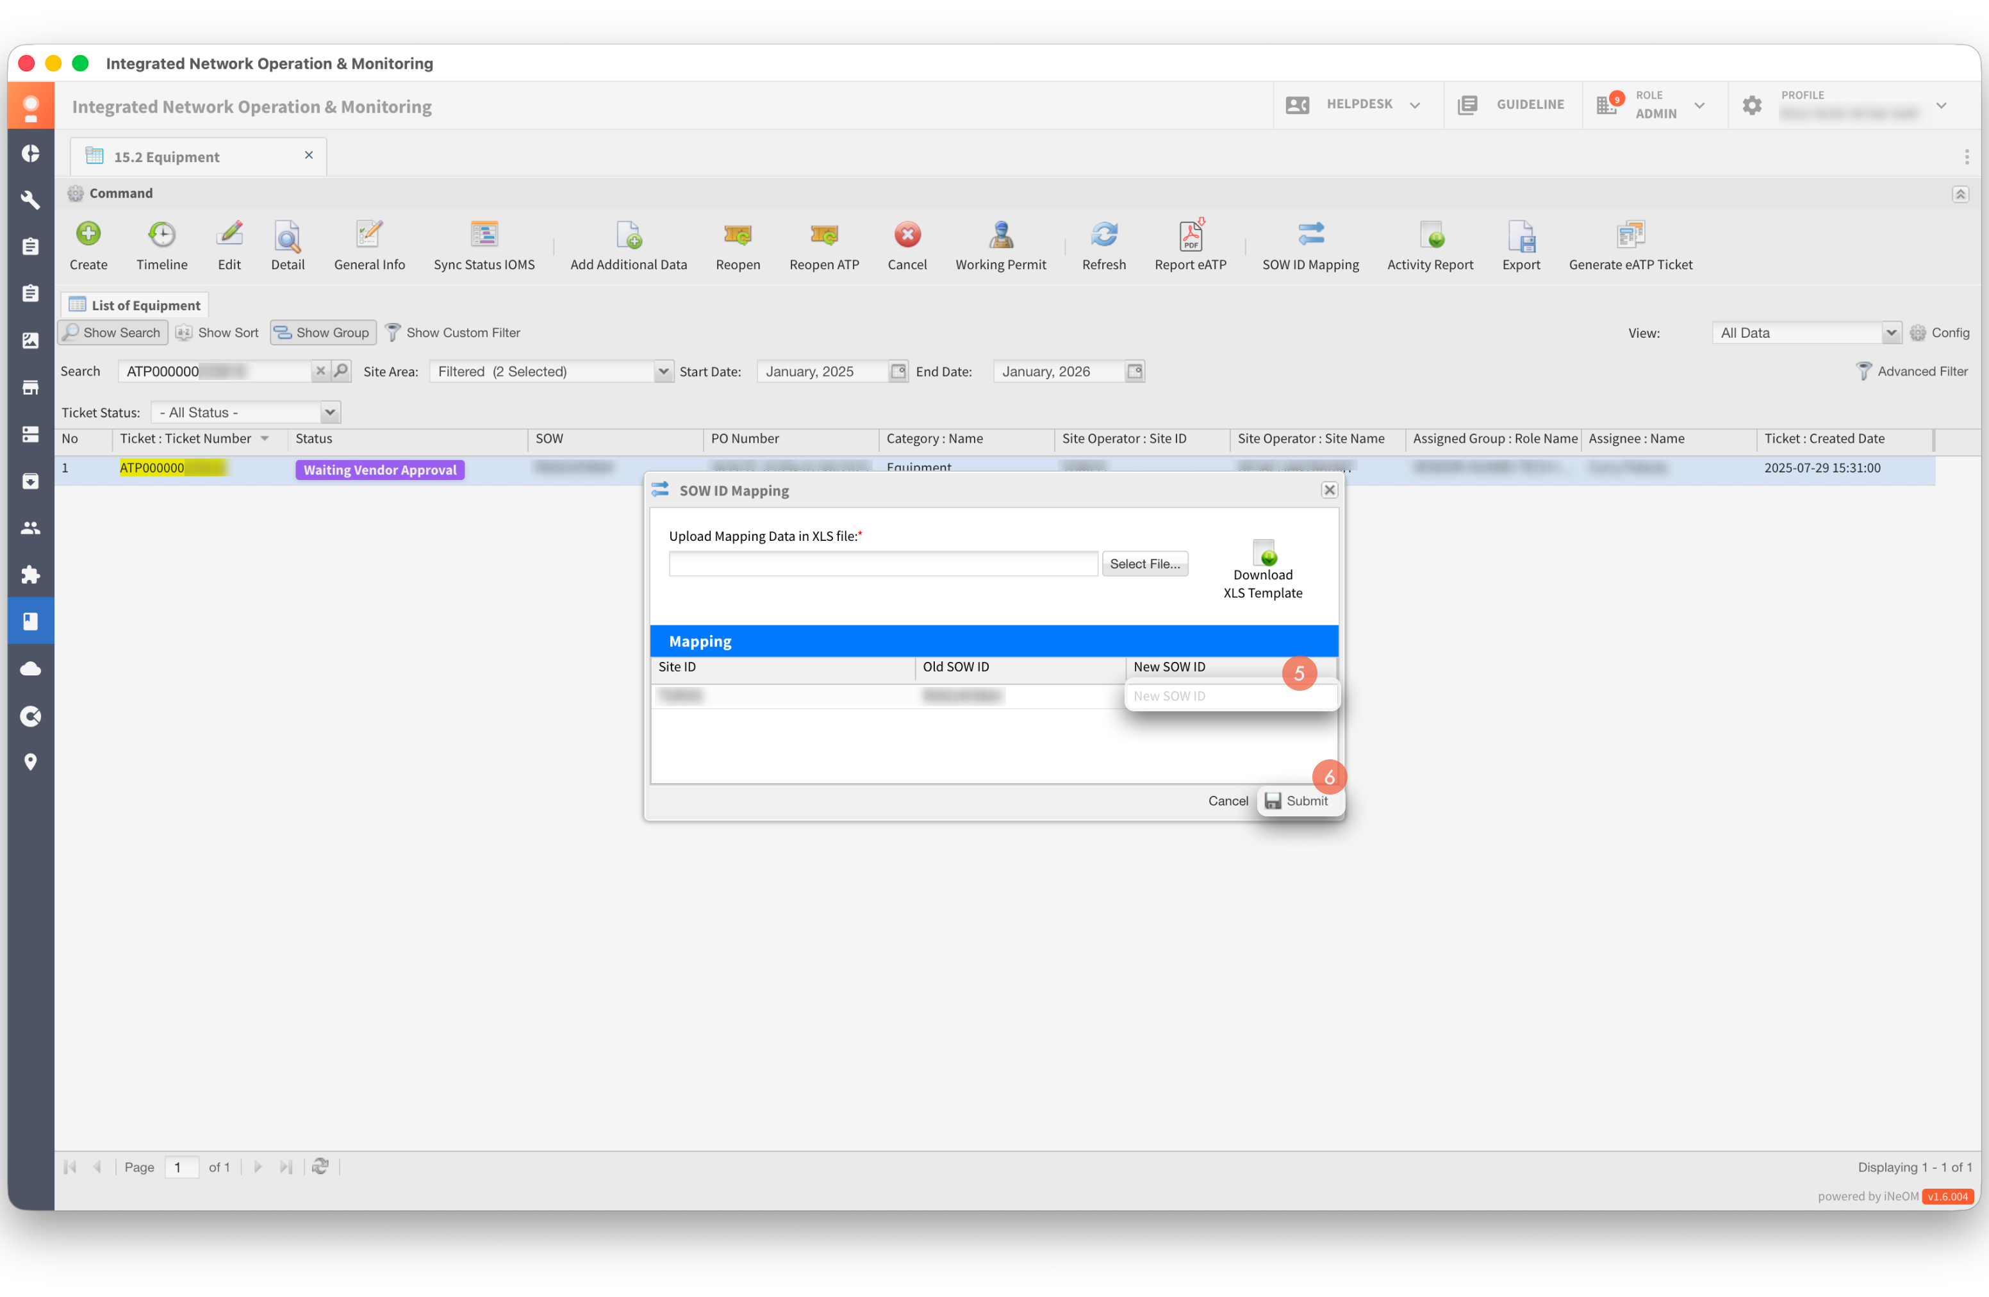Viewport: 1989px width, 1297px height.
Task: Click the New SOW ID input field
Action: [1229, 696]
